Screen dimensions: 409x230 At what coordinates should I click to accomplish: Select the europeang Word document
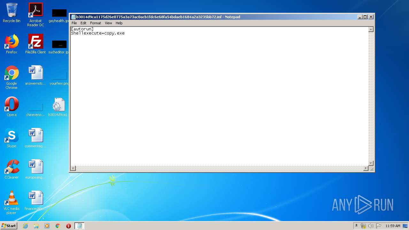tap(35, 169)
